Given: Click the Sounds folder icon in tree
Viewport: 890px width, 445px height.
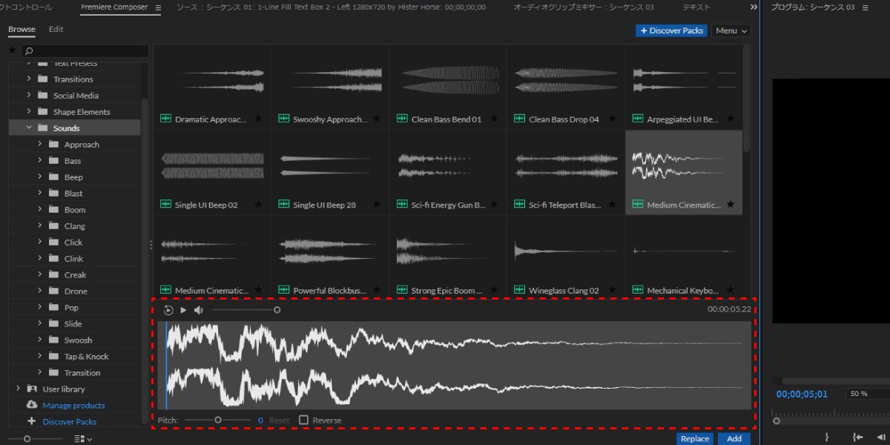Looking at the screenshot, I should click(x=42, y=128).
